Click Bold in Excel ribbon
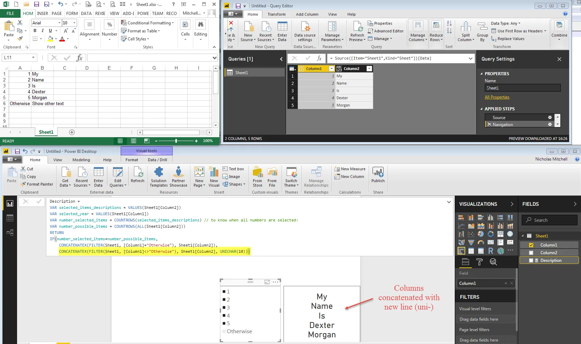Viewport: 581px width, 344px height. pyautogui.click(x=35, y=31)
